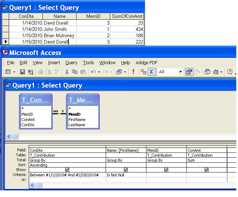Image resolution: width=238 pixels, height=197 pixels.
Task: Open the Help menu
Action: (x=125, y=63)
